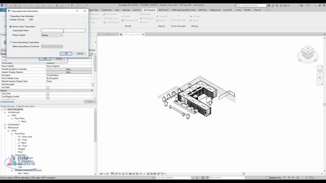
Task: Click Settings in the Site Designer ribbon
Action: tap(195, 16)
